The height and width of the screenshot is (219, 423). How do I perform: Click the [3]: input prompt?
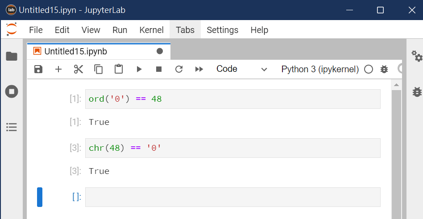click(x=75, y=148)
